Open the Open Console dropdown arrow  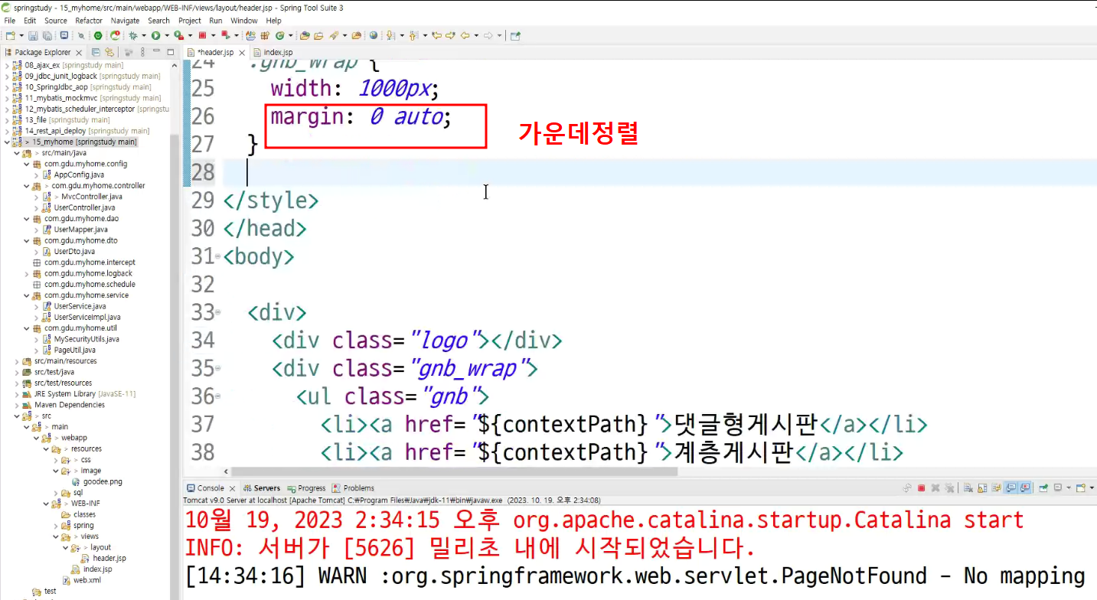(1092, 487)
